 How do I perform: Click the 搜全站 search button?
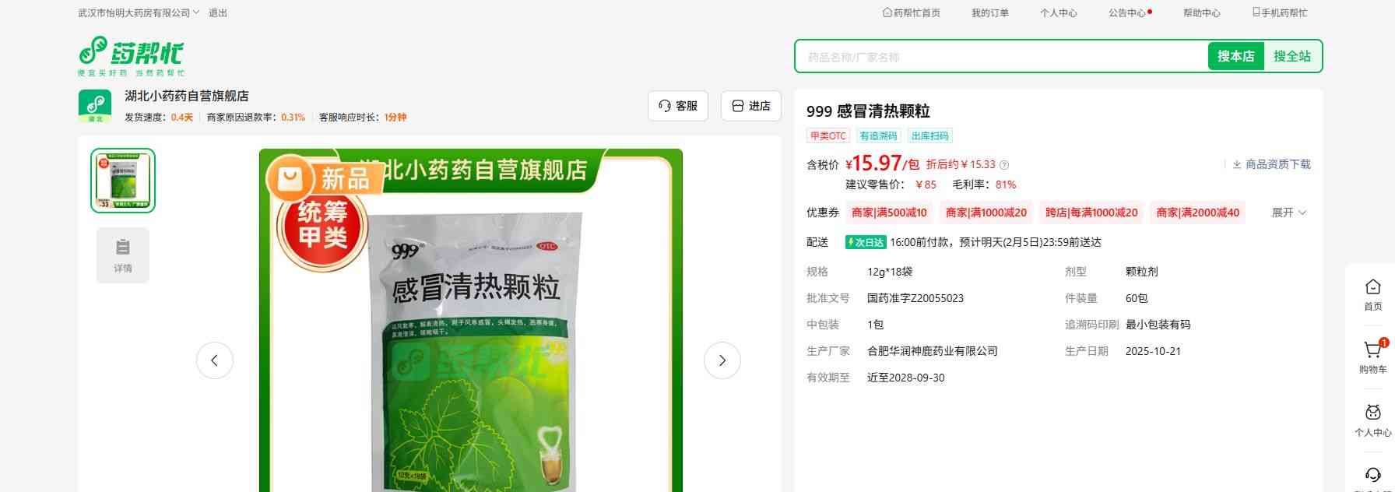tap(1291, 57)
